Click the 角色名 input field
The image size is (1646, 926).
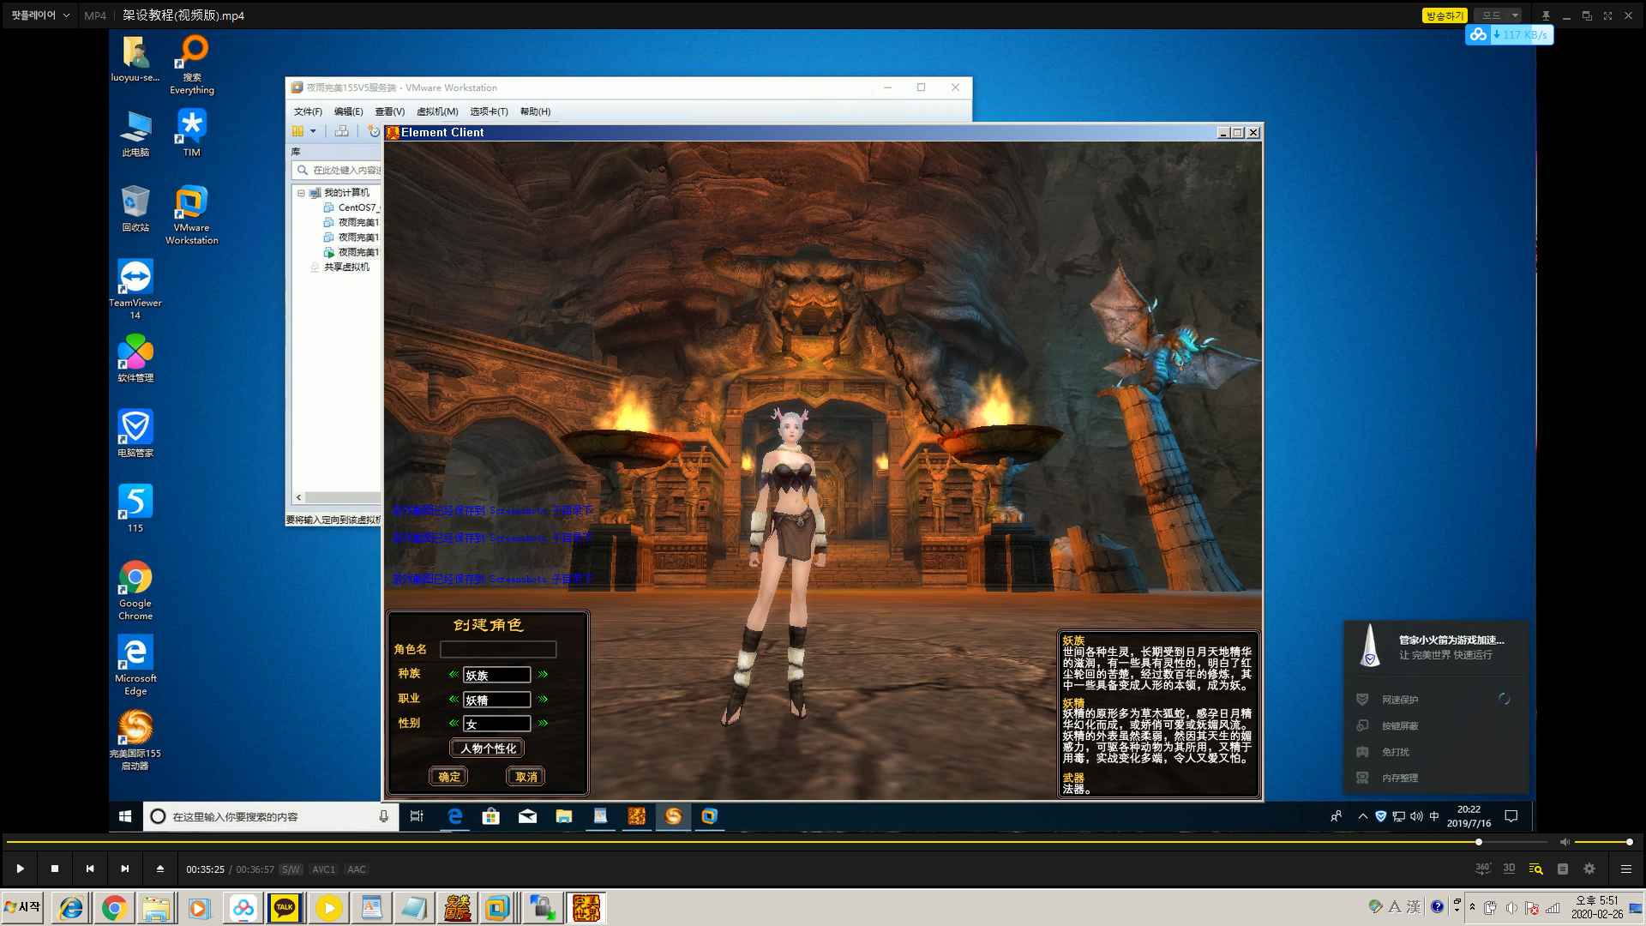click(x=497, y=650)
